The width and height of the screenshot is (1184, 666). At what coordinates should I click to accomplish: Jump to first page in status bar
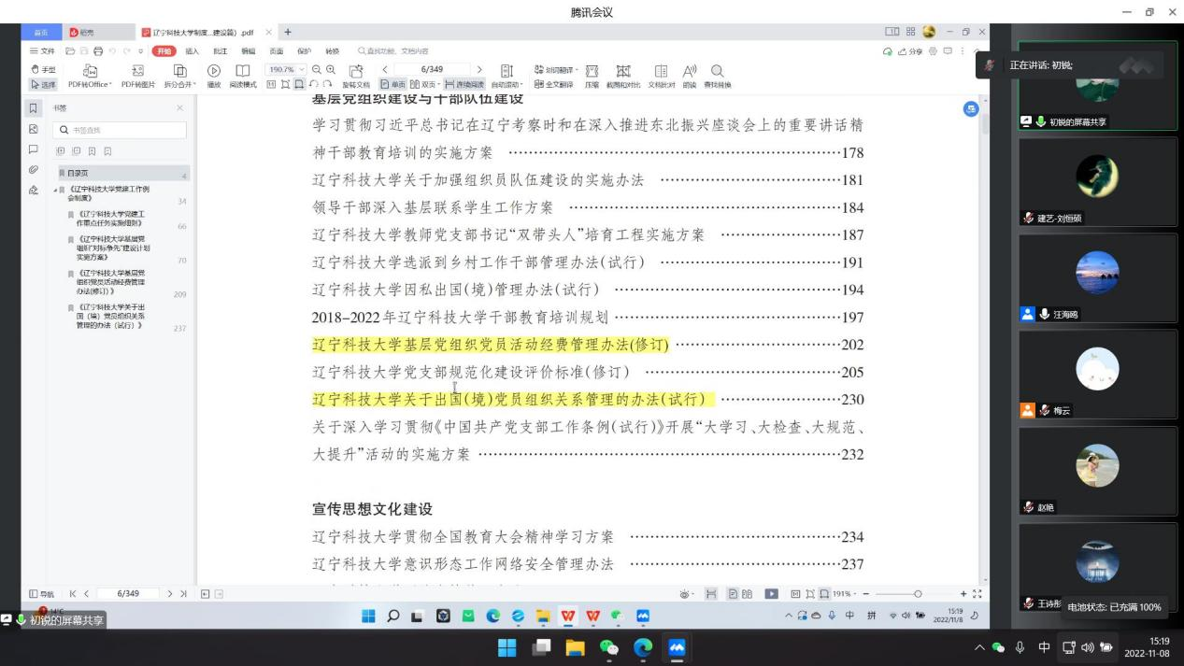point(73,593)
